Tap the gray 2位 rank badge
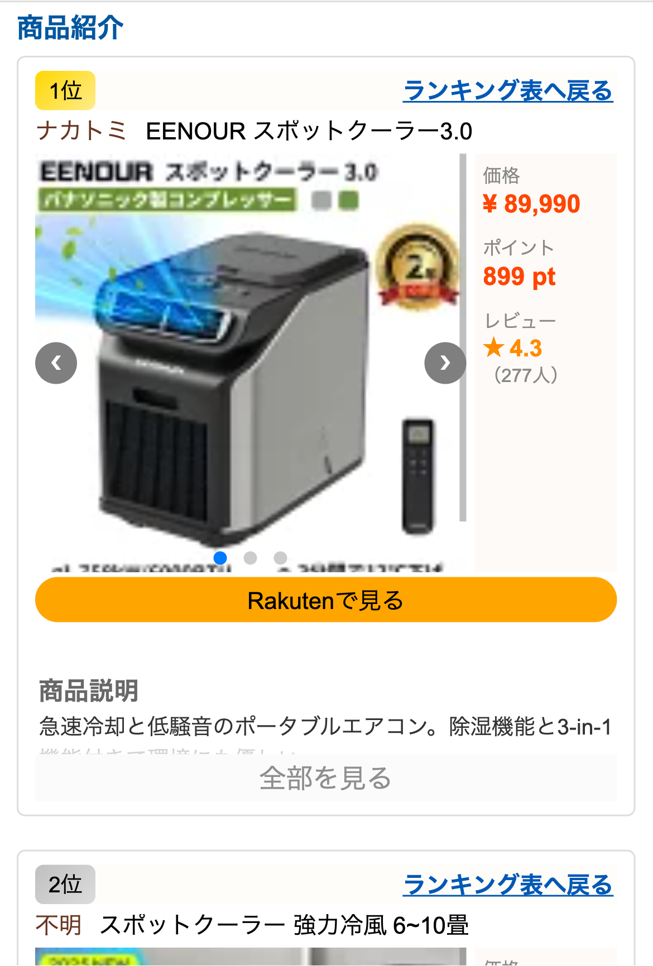 (65, 885)
